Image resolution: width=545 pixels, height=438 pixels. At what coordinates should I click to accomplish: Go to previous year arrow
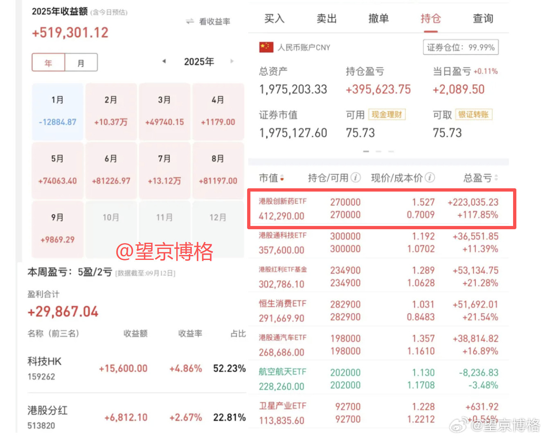pos(164,61)
